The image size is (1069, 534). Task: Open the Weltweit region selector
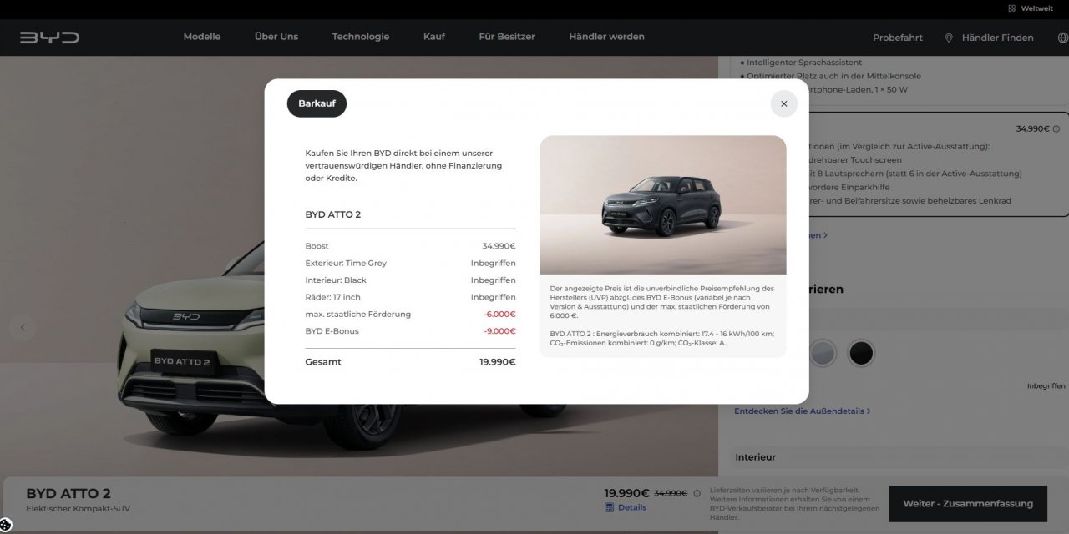click(x=1031, y=8)
